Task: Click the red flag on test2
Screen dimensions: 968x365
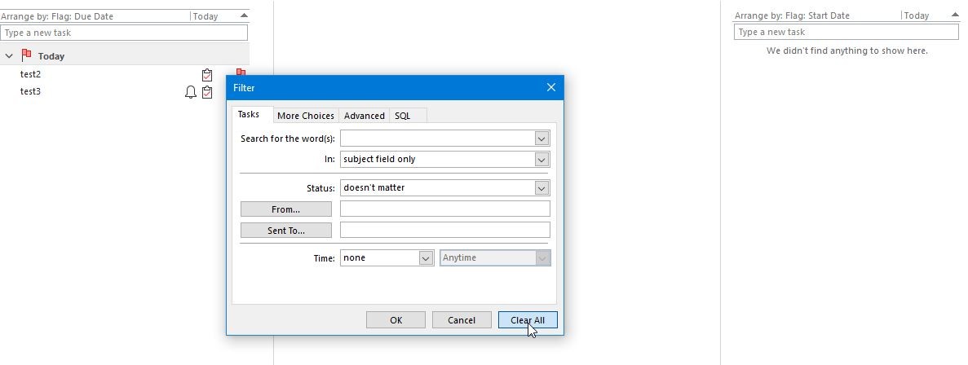Action: pos(241,73)
